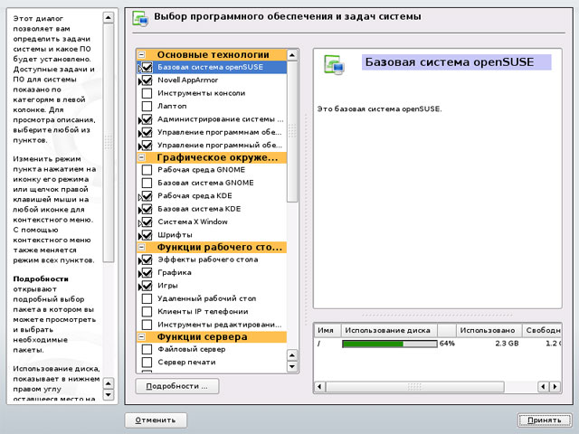This screenshot has width=579, height=434.
Task: Click the Отменить button
Action: pyautogui.click(x=156, y=420)
